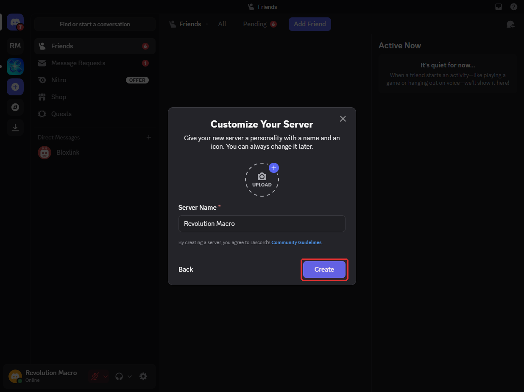Close the Customize Your Server dialog
The image size is (524, 392).
[x=343, y=119]
